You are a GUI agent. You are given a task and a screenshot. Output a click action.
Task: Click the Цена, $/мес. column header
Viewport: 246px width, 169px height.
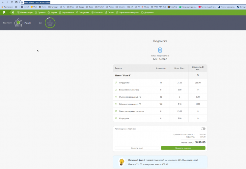pyautogui.click(x=179, y=68)
